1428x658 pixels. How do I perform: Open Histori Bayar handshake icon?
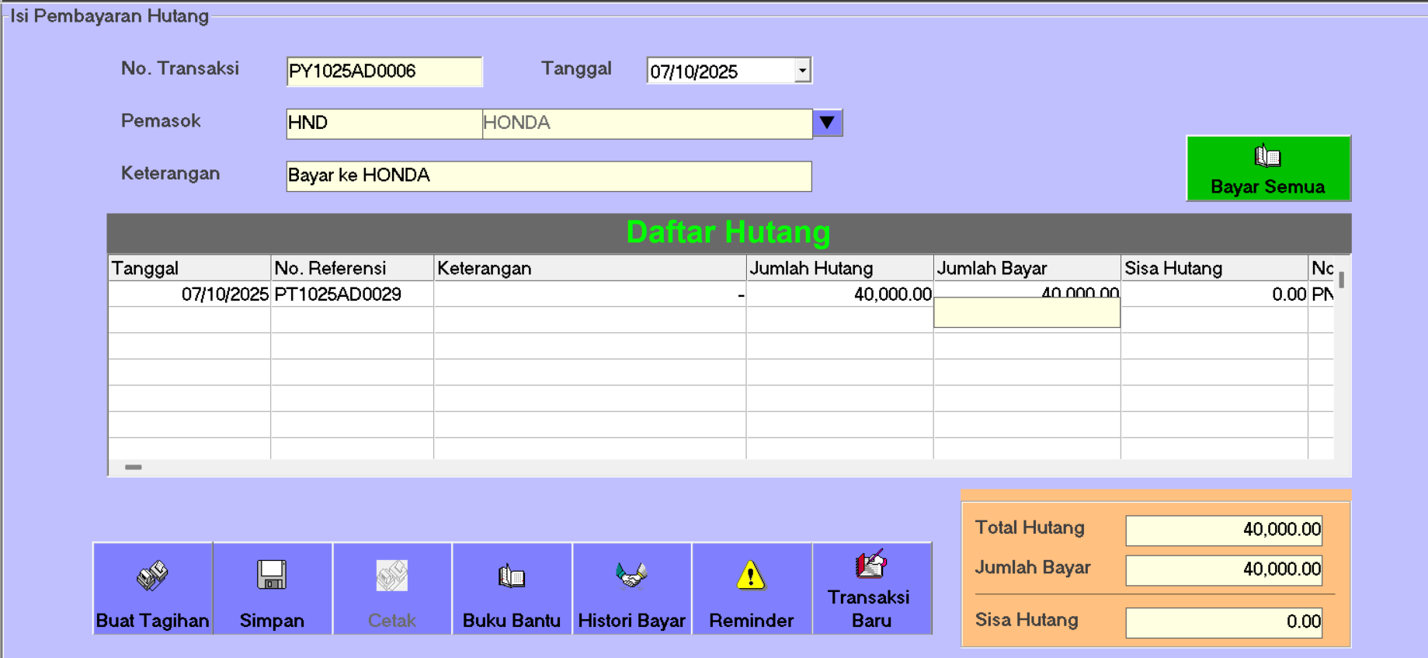click(631, 576)
